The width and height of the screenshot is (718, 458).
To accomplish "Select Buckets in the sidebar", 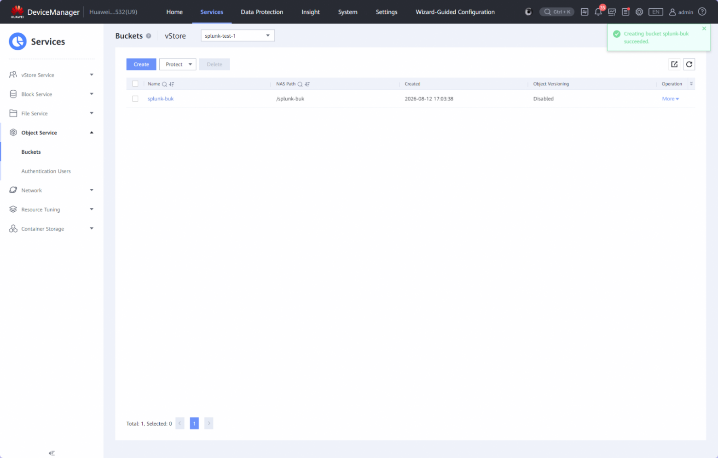I will click(31, 152).
